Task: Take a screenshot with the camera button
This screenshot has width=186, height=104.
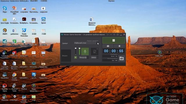Action: point(108,46)
